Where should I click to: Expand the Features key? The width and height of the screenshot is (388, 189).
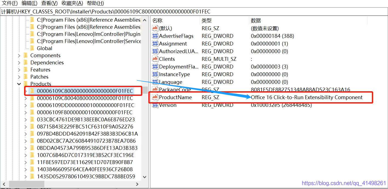pyautogui.click(x=19, y=70)
